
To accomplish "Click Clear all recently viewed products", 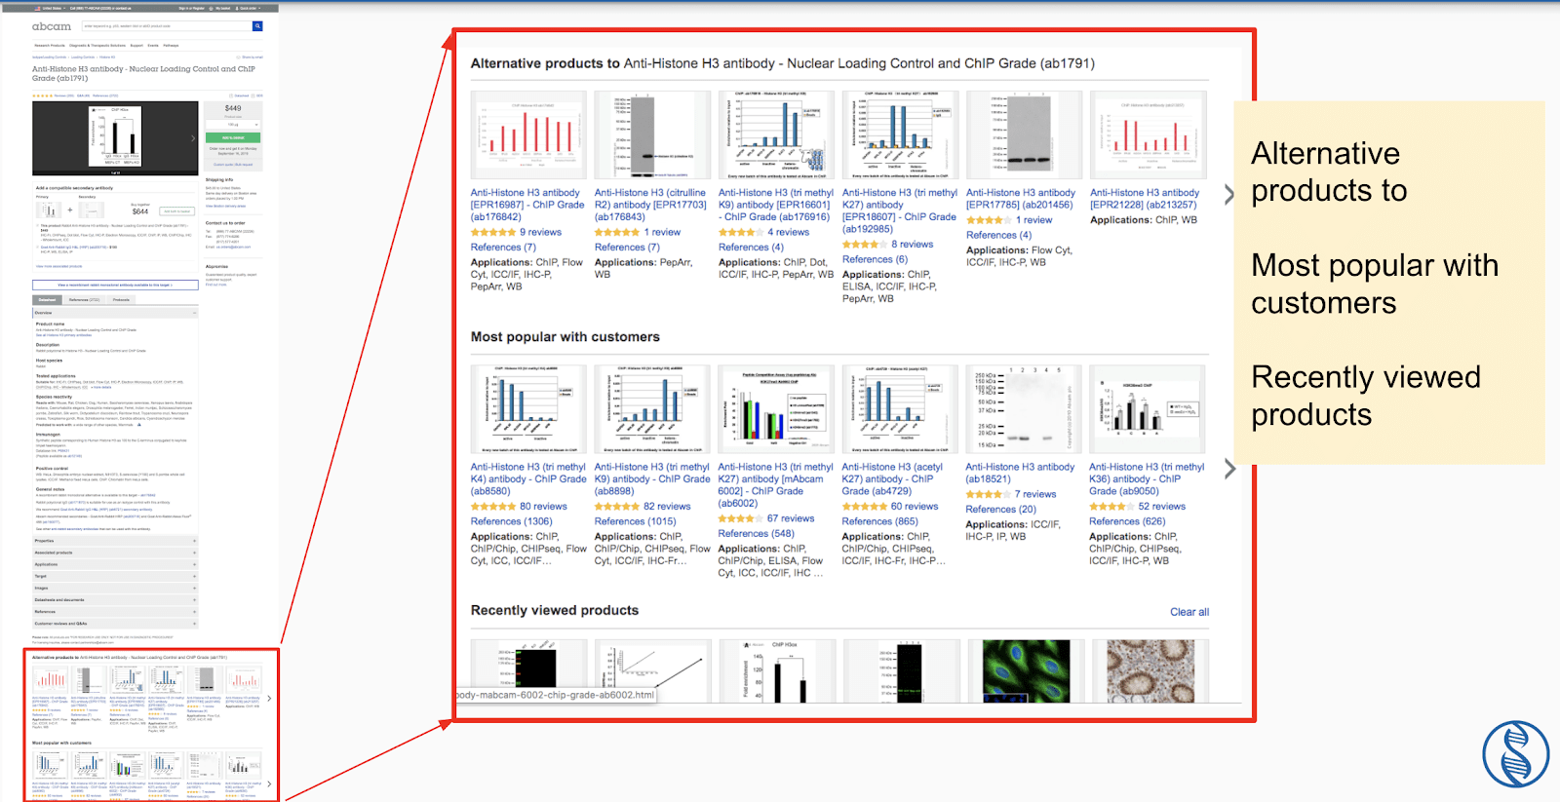I will (x=1189, y=612).
